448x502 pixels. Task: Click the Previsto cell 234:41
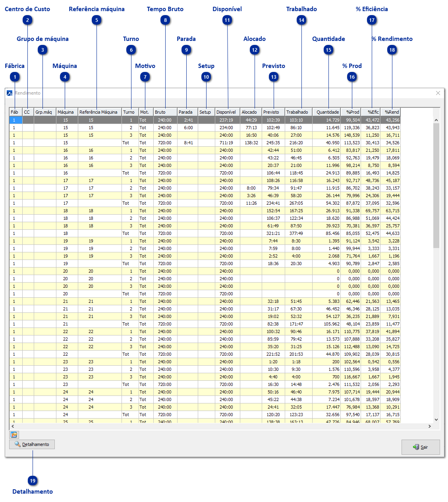click(x=273, y=203)
